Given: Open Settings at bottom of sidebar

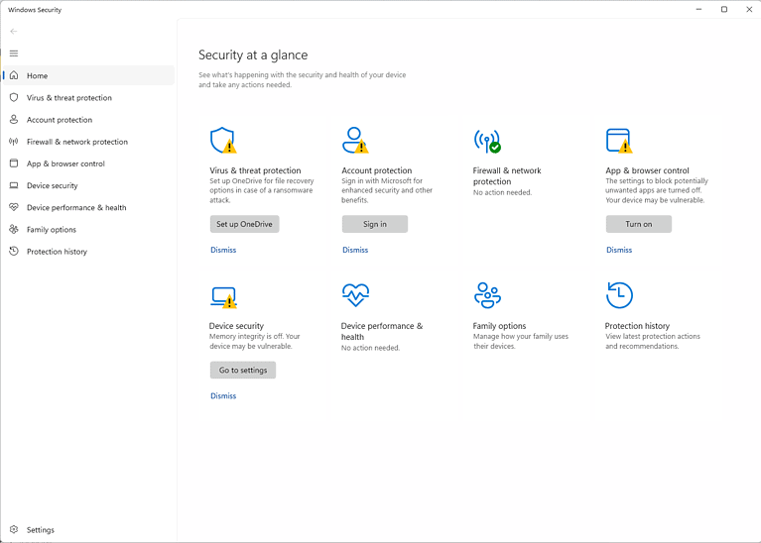Looking at the screenshot, I should 89,530.
